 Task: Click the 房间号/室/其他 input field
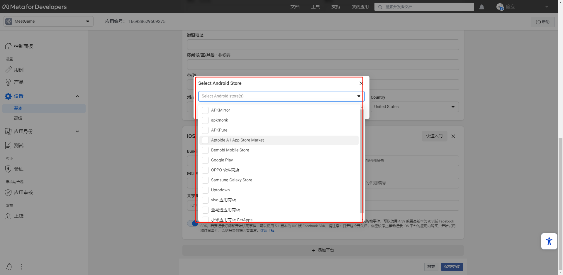[323, 65]
